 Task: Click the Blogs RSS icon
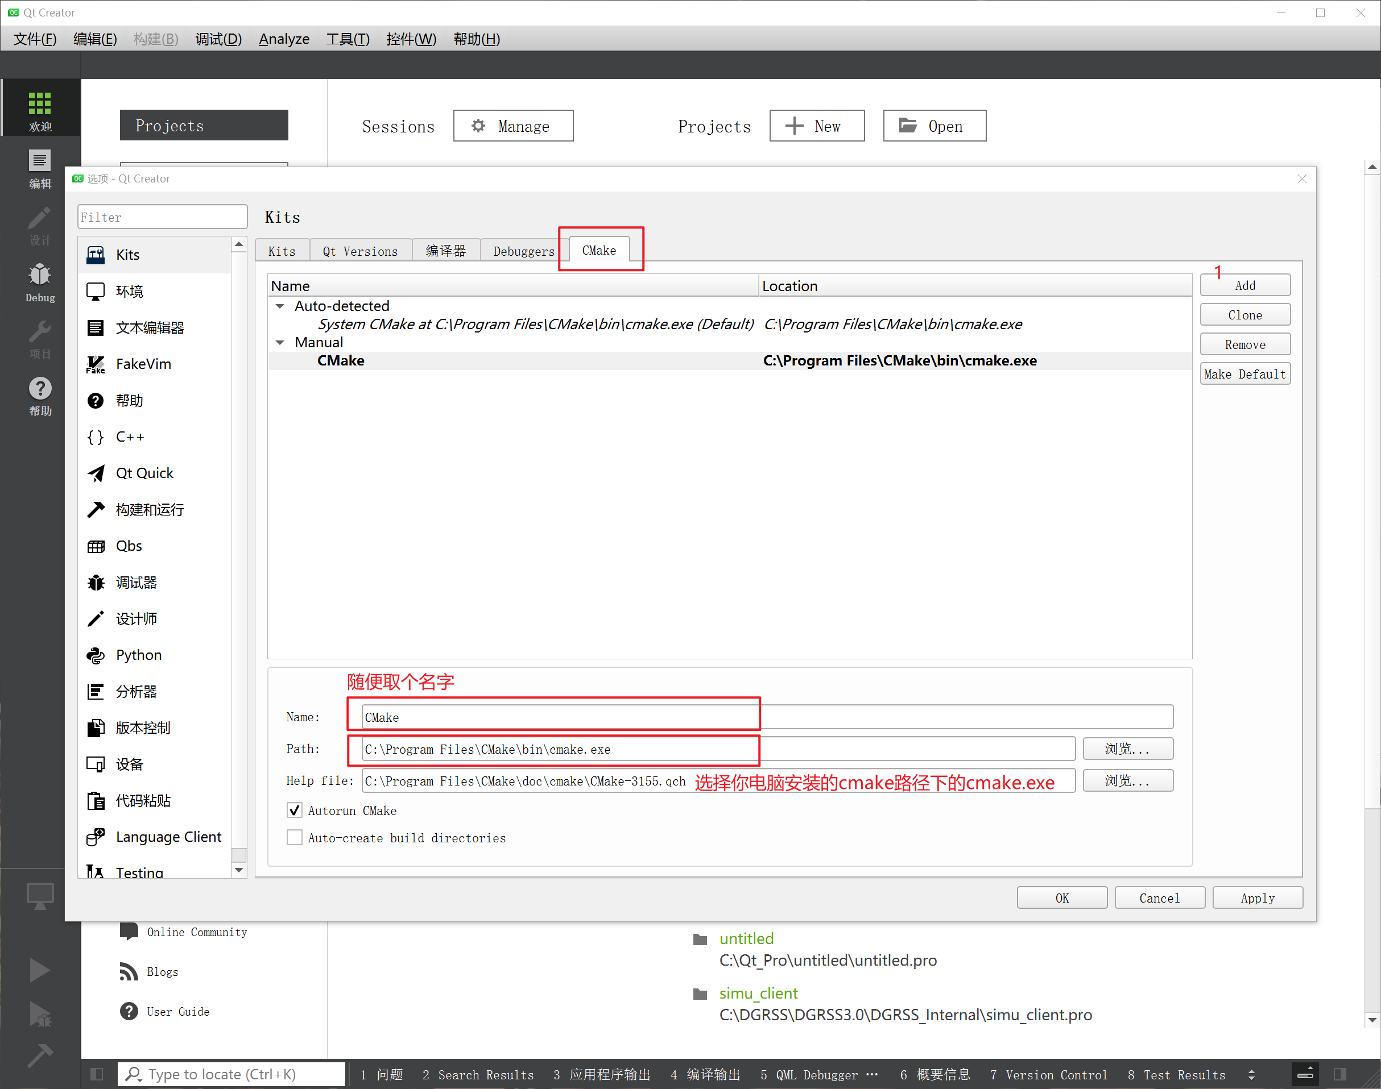[128, 972]
